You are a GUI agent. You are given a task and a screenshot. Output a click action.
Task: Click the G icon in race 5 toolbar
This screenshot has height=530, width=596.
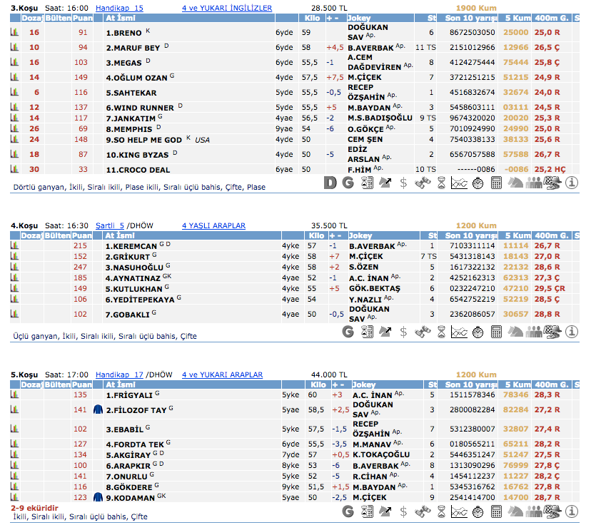[348, 511]
